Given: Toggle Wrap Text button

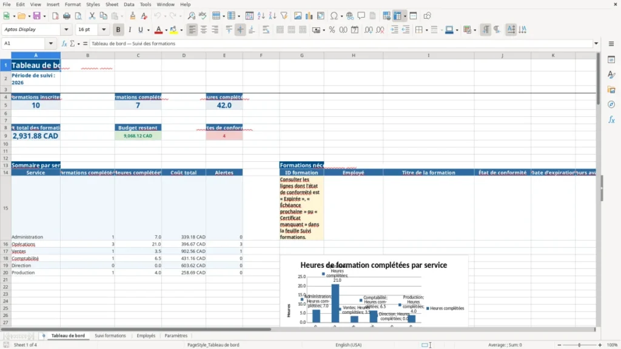Looking at the screenshot, I should pos(266,30).
